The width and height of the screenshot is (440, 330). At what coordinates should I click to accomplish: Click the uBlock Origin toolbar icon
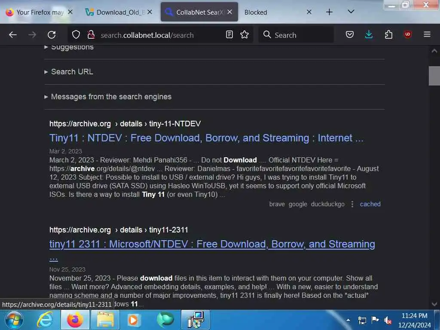408,34
